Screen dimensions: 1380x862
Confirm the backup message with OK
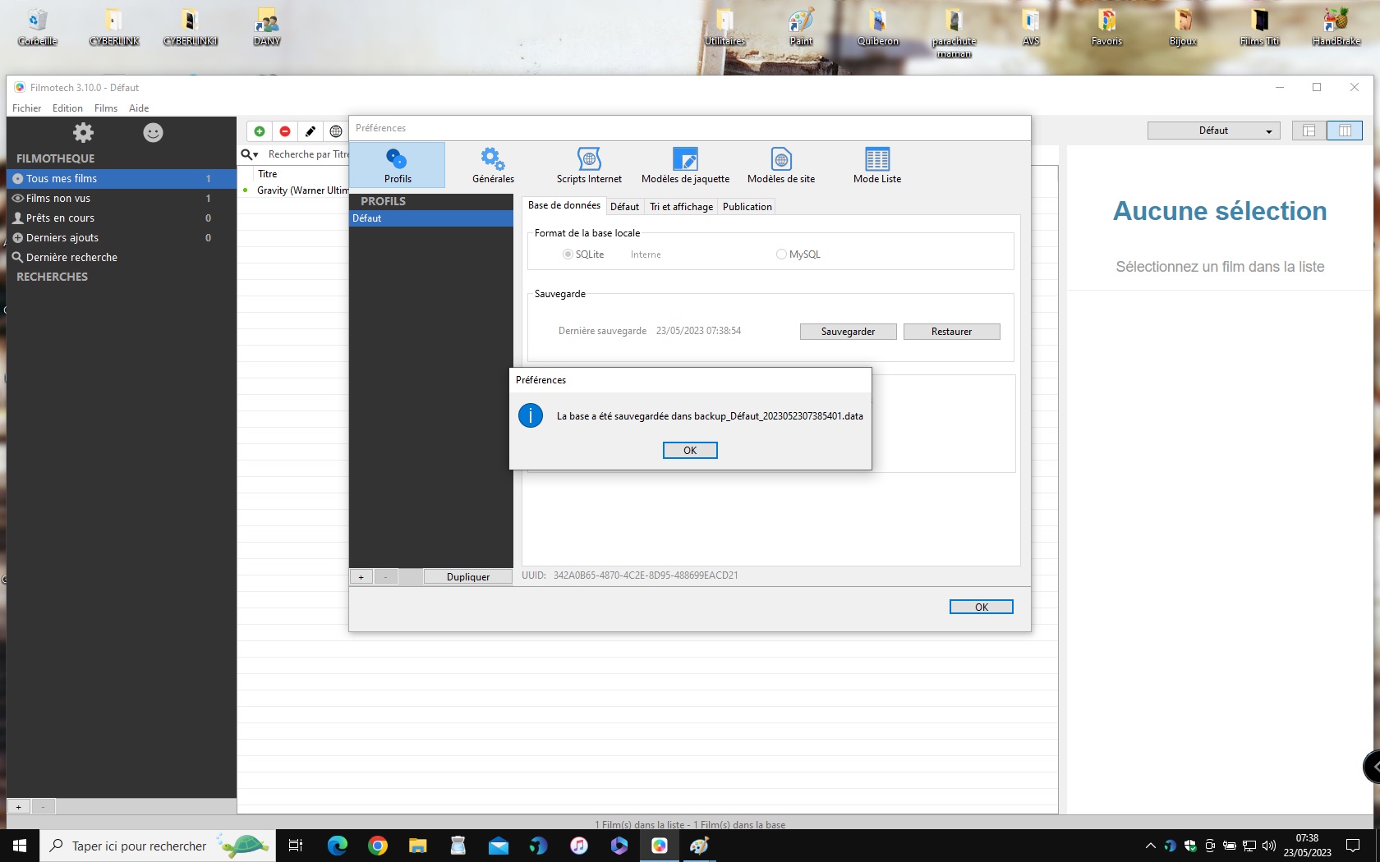(690, 450)
